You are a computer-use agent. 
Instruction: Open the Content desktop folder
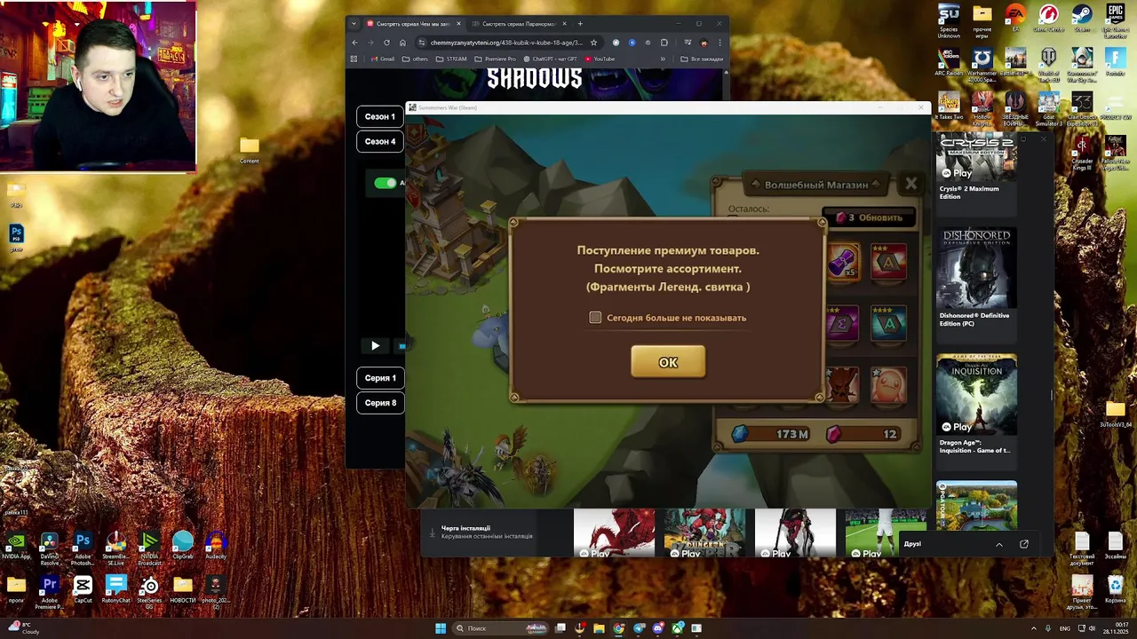[250, 149]
